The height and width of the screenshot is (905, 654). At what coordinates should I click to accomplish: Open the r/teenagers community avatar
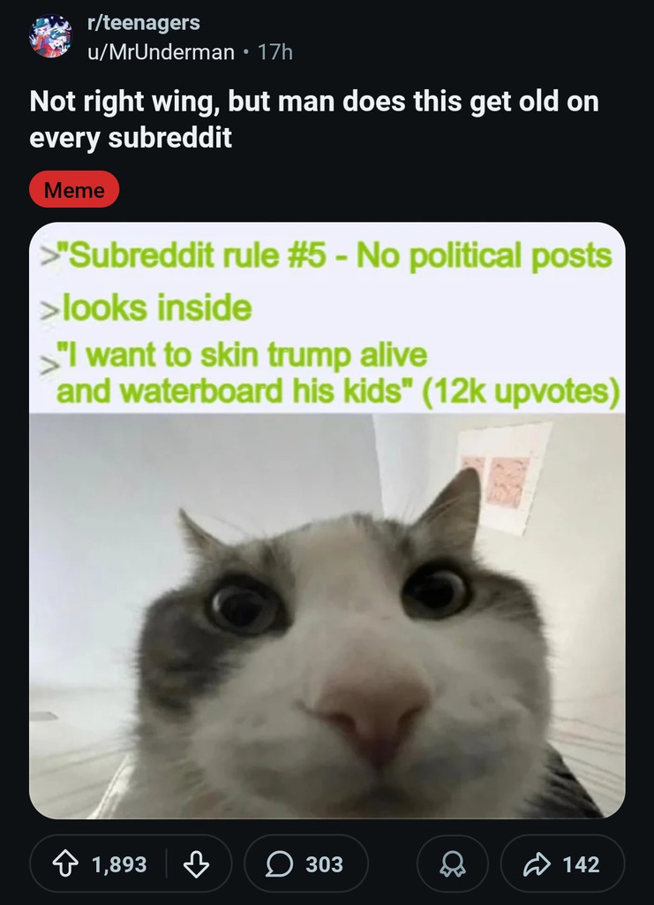[50, 36]
